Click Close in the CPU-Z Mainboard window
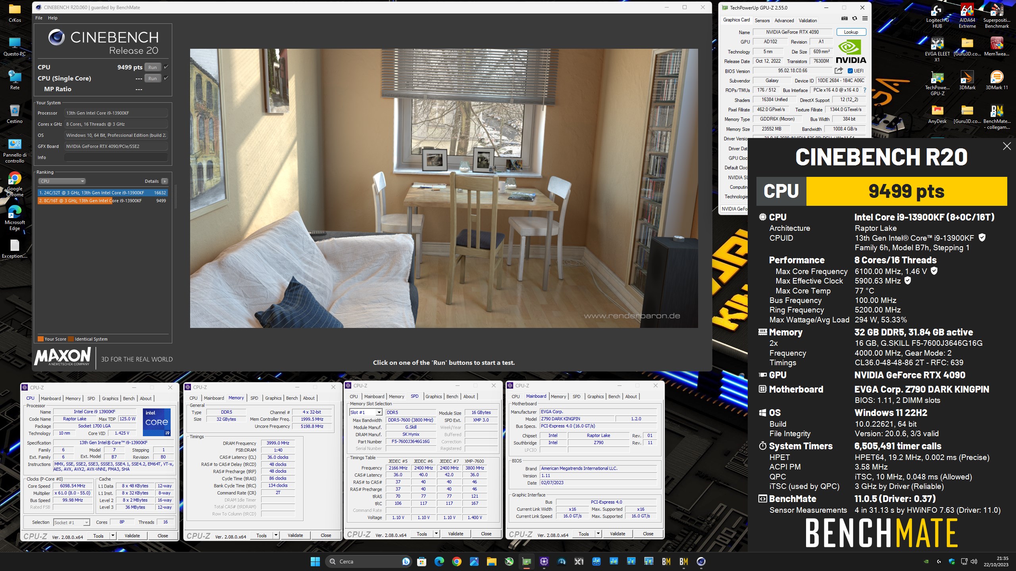Viewport: 1016px width, 571px height. click(x=648, y=534)
